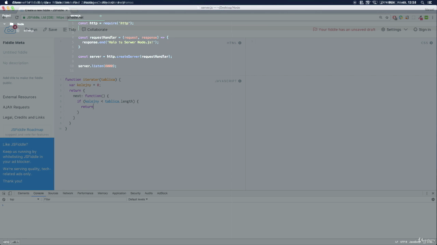Open Spotlight search in menu bar
This screenshot has width=437, height=245.
pyautogui.click(x=423, y=3)
